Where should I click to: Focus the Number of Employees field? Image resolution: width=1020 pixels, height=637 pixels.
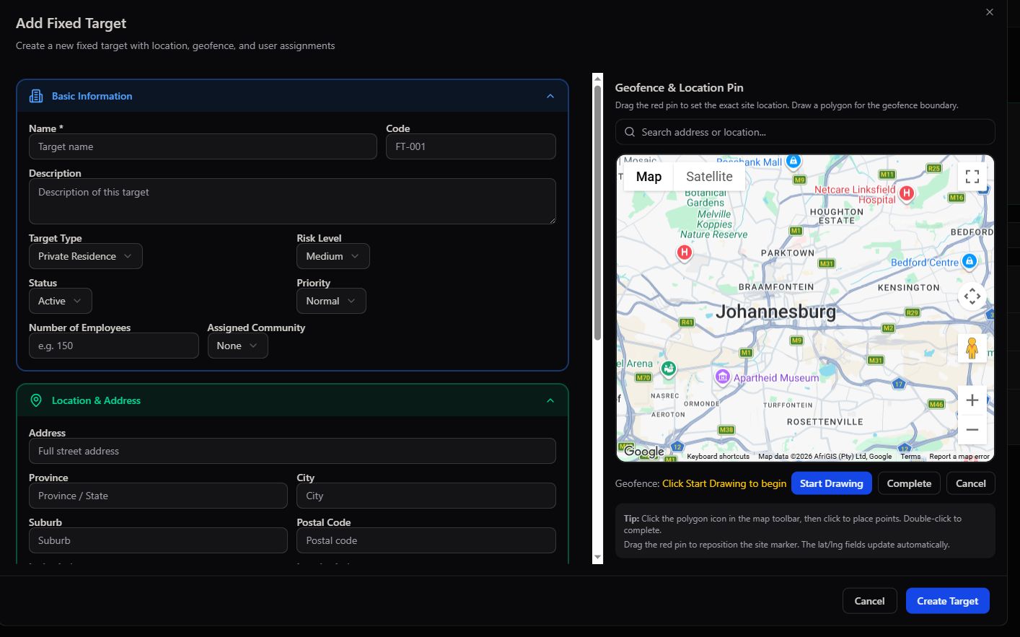114,346
